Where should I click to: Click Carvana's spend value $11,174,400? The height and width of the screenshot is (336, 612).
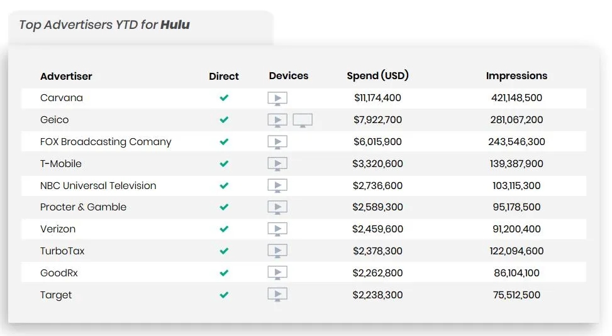click(x=377, y=98)
